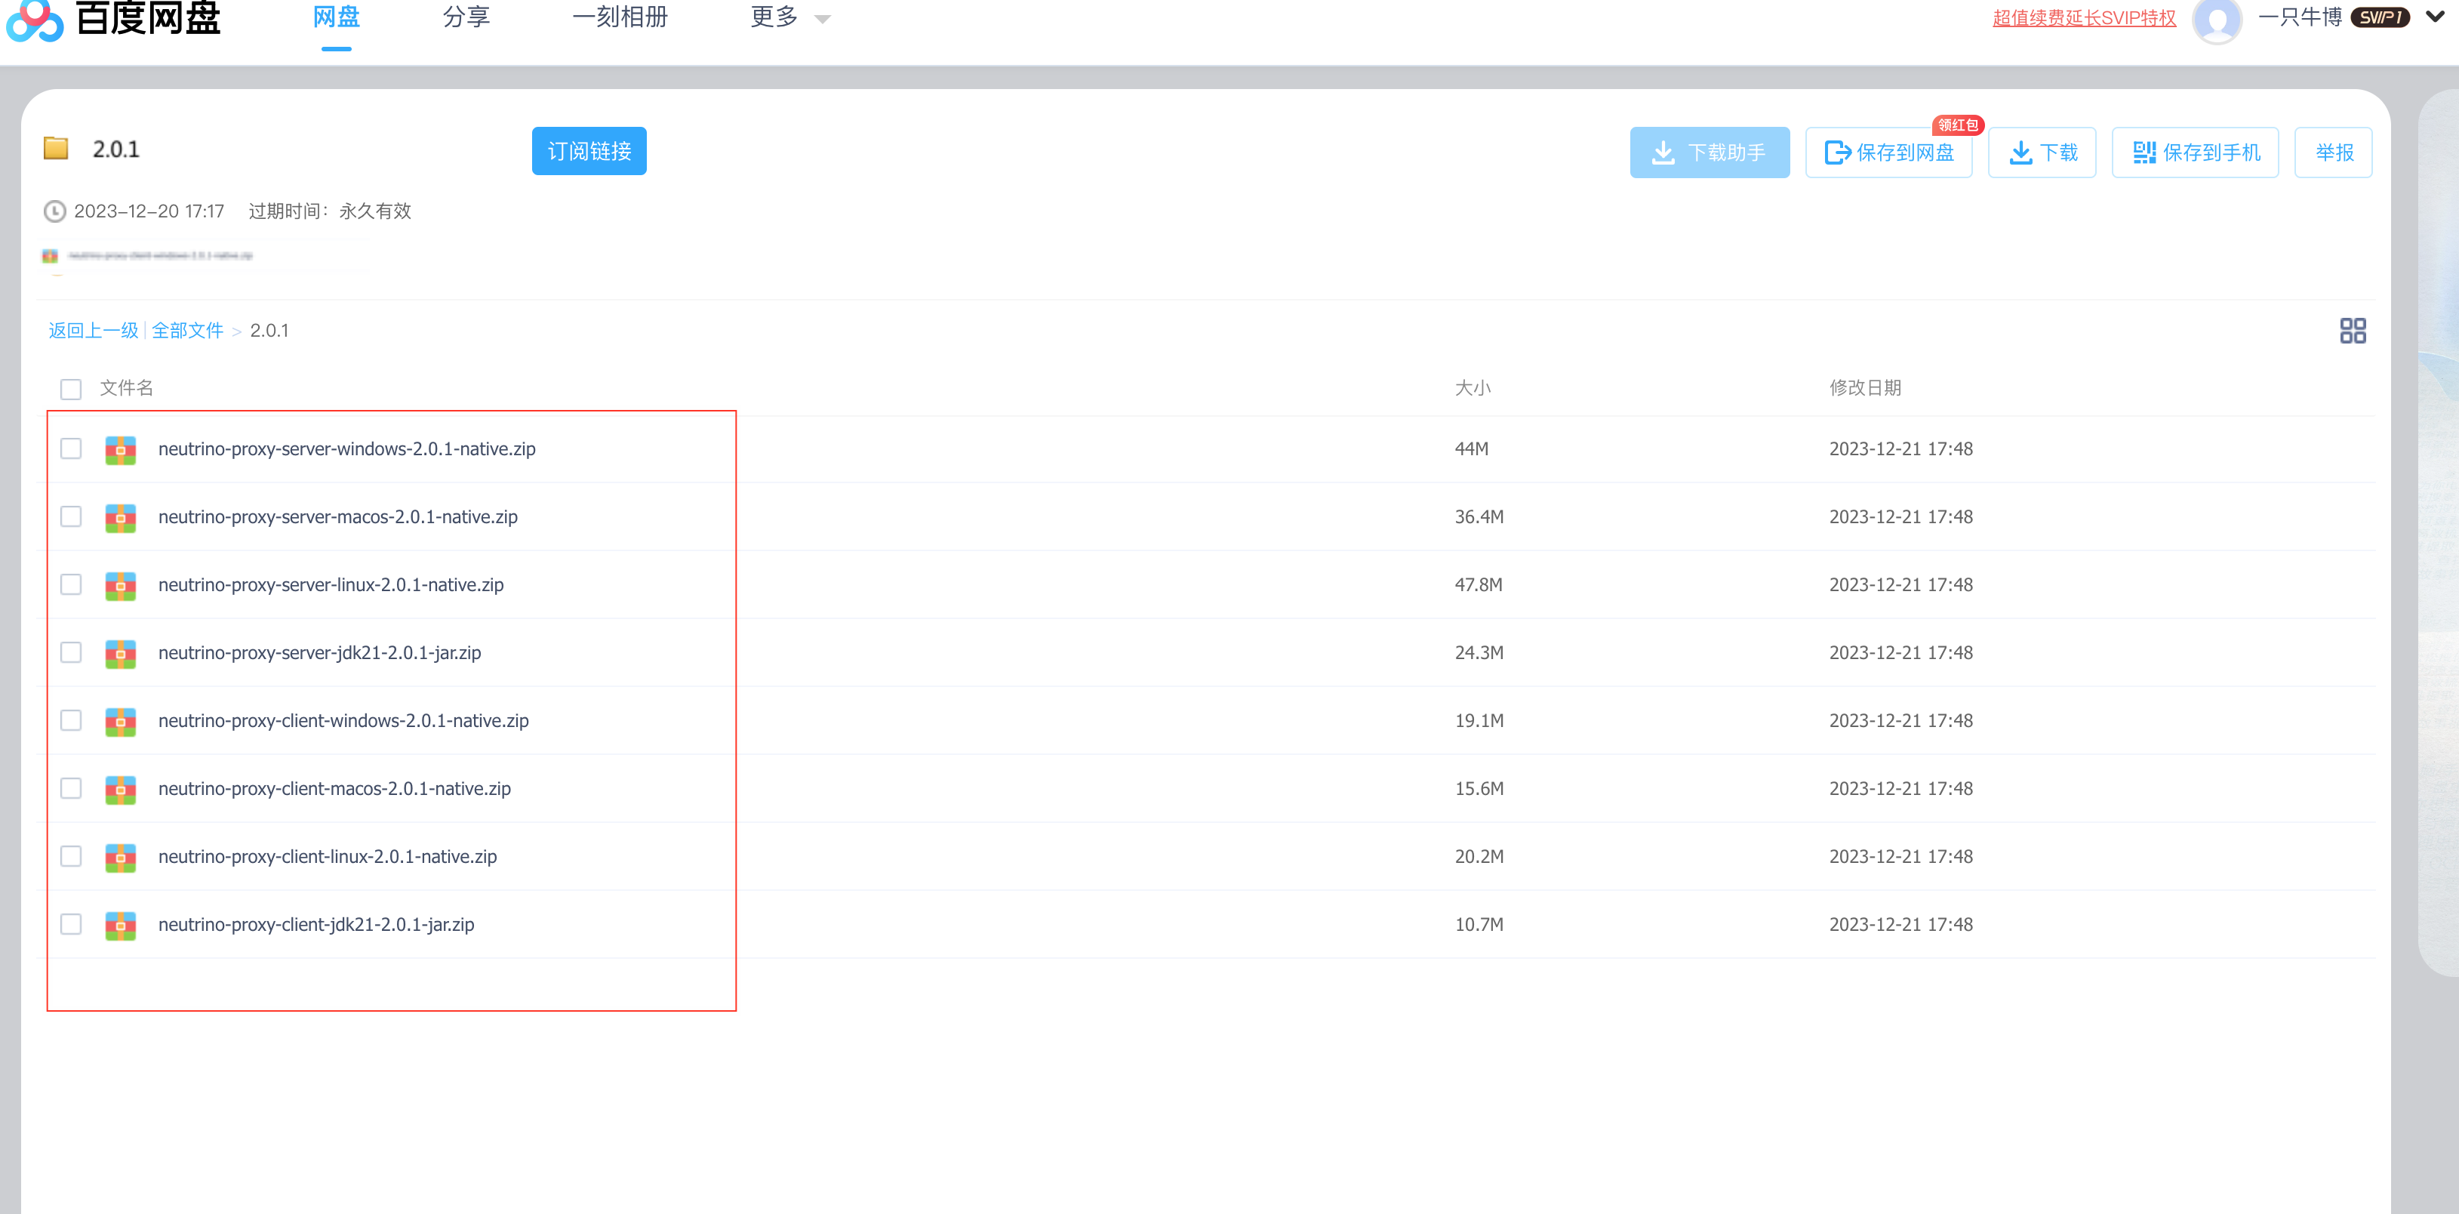Screen dimensions: 2459x1214
Task: Sort by the 修改日期 column header
Action: 1864,388
